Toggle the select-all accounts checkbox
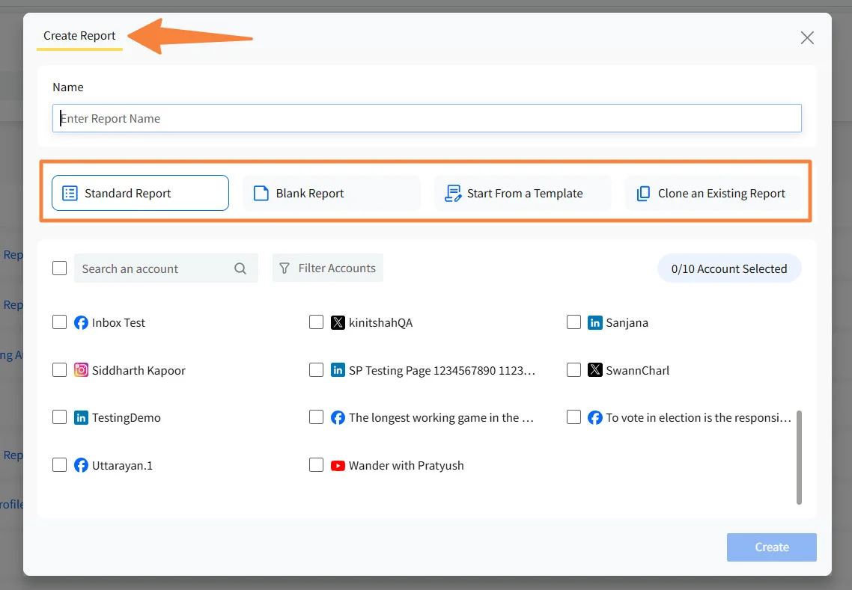The image size is (852, 590). [60, 268]
